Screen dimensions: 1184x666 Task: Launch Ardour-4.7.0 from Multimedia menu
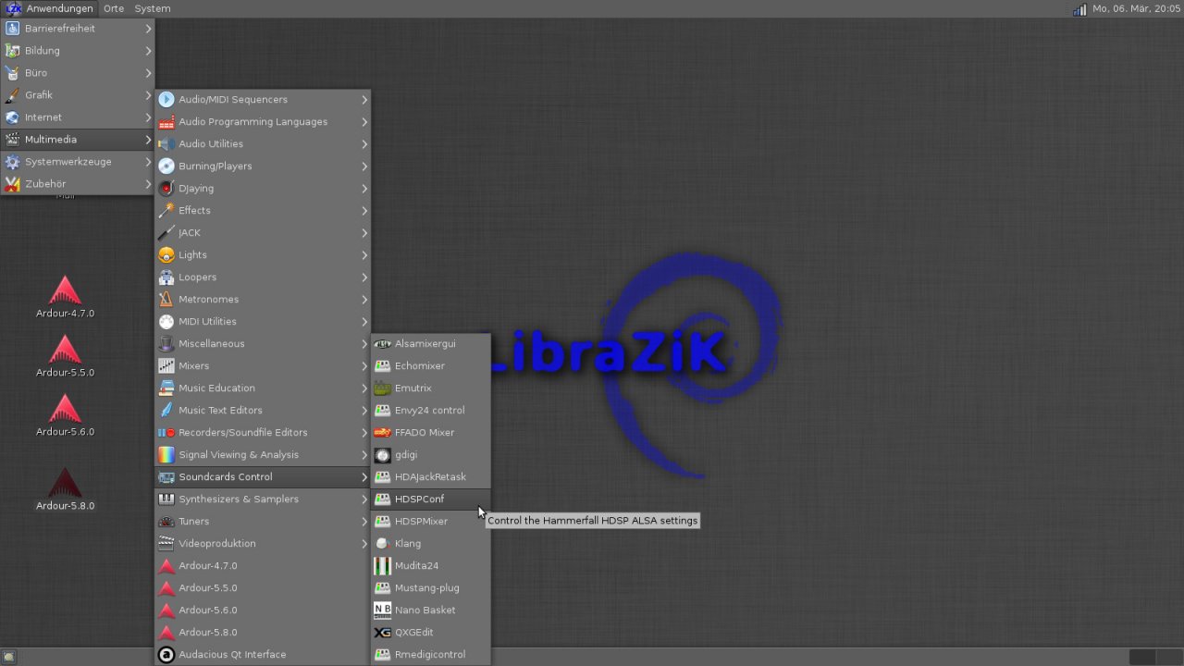[x=263, y=565]
